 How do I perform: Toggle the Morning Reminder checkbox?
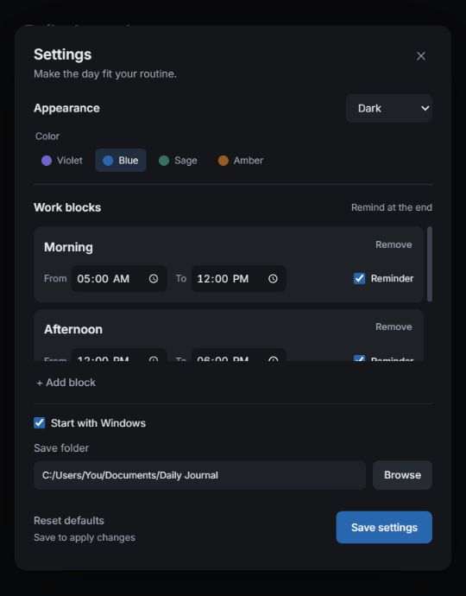click(359, 279)
